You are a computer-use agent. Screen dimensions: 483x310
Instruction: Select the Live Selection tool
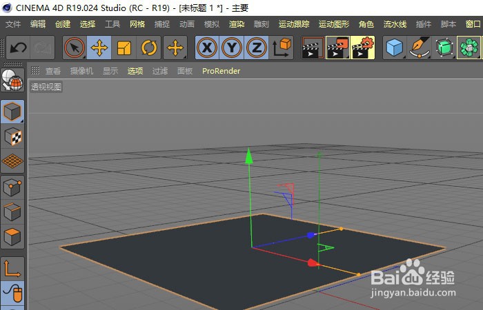tap(75, 48)
